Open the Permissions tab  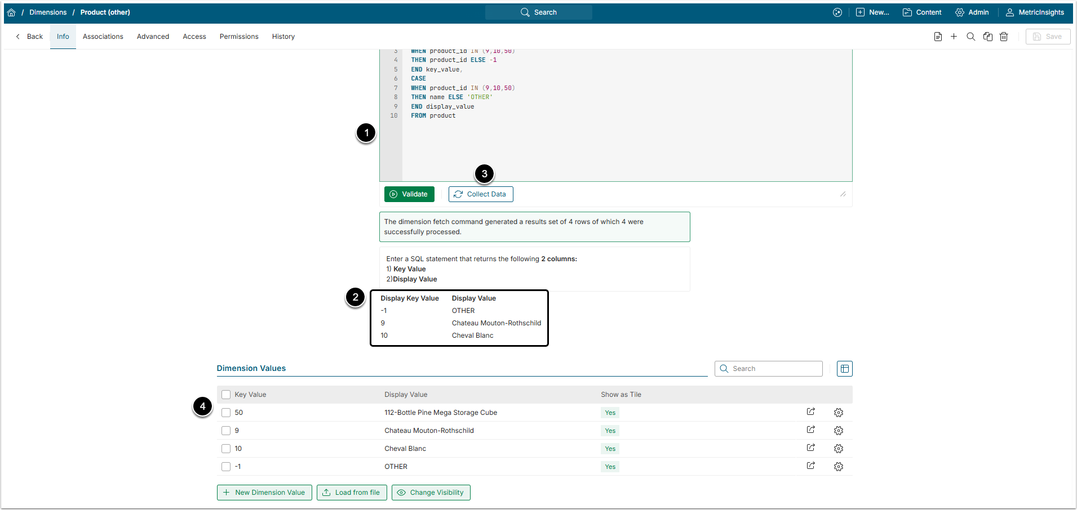click(x=239, y=37)
